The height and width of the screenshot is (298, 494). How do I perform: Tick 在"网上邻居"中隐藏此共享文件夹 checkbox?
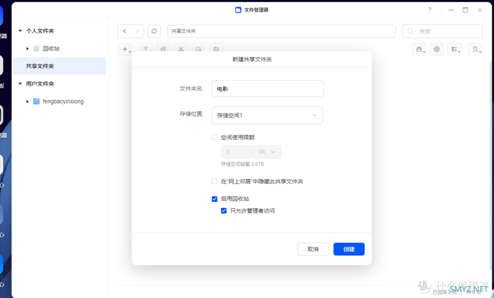(215, 181)
